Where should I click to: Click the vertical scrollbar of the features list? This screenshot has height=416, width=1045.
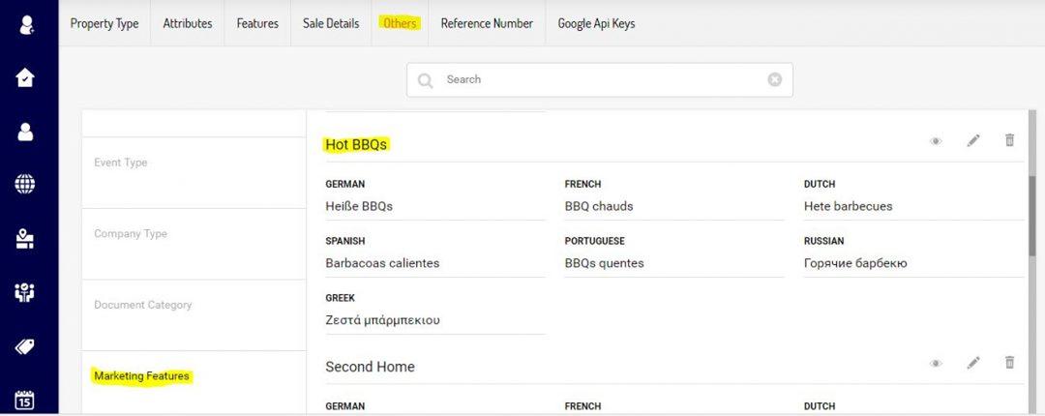pos(1031,213)
